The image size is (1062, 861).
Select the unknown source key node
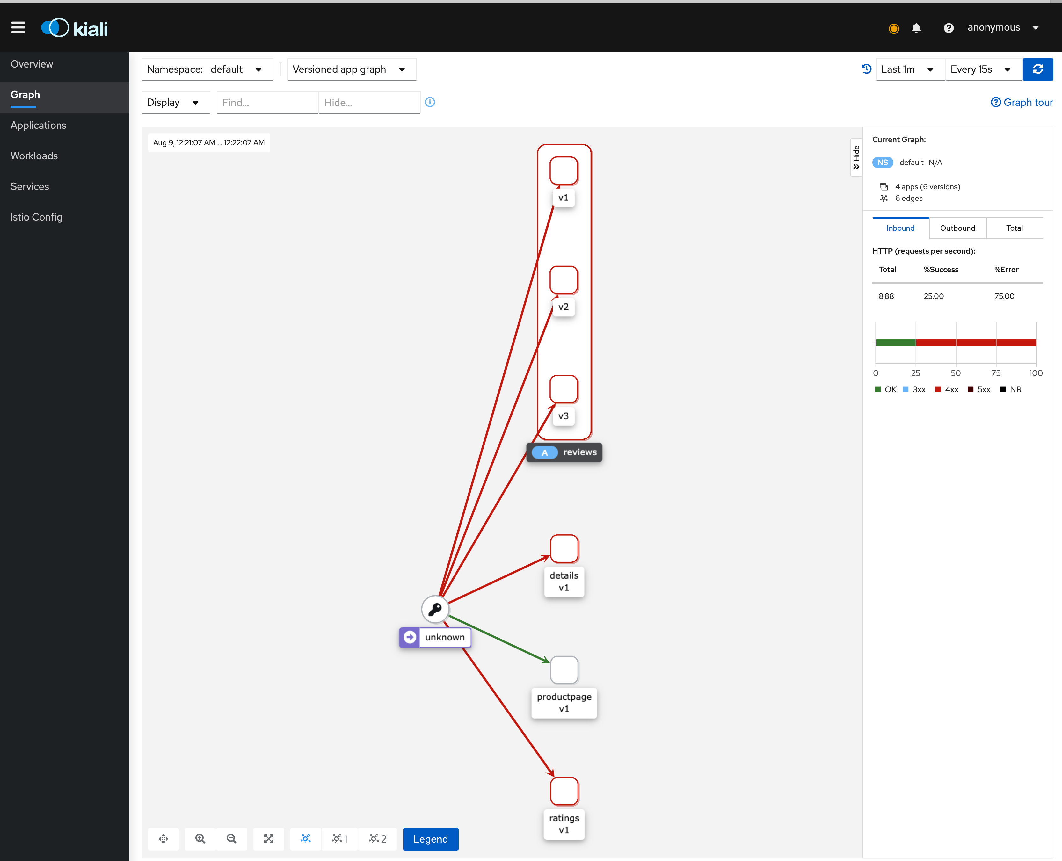click(435, 609)
